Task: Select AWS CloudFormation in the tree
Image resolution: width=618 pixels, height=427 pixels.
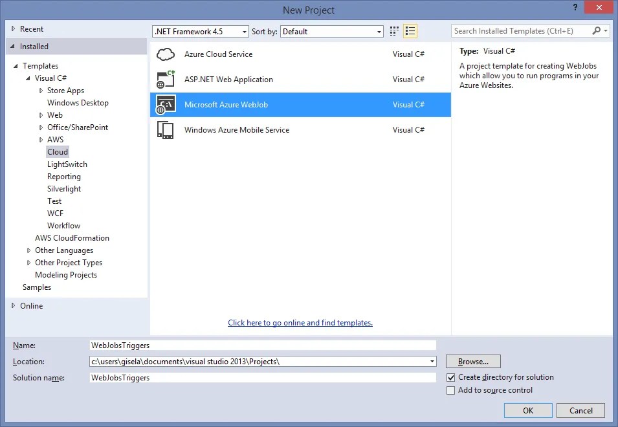Action: pos(72,238)
